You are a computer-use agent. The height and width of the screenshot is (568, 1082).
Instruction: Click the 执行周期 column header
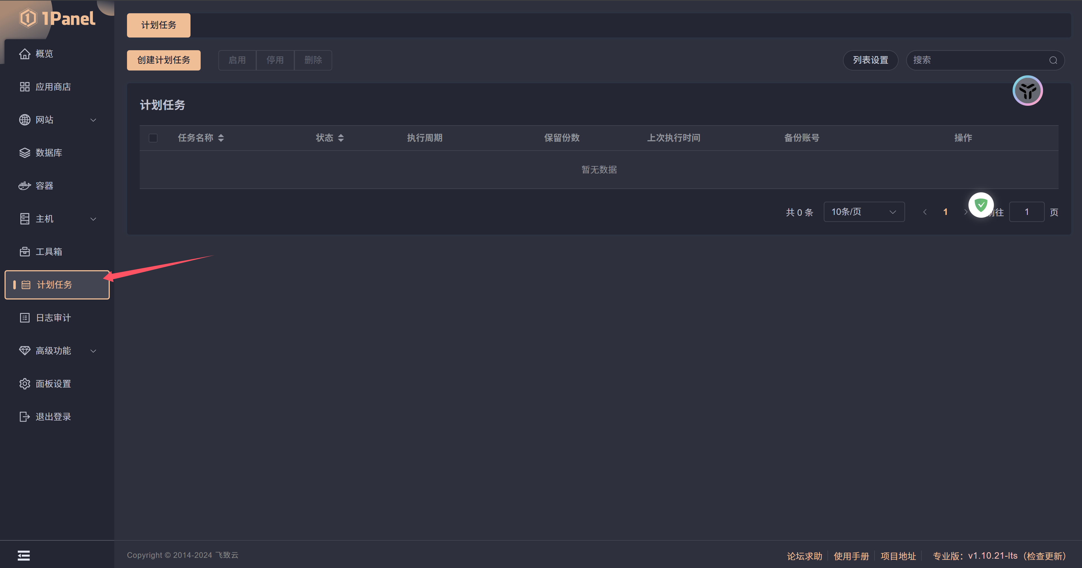pos(424,138)
